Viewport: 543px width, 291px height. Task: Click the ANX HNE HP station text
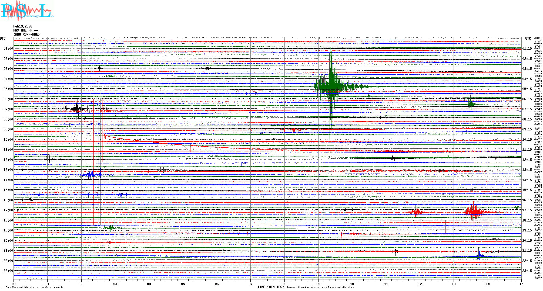click(x=25, y=30)
